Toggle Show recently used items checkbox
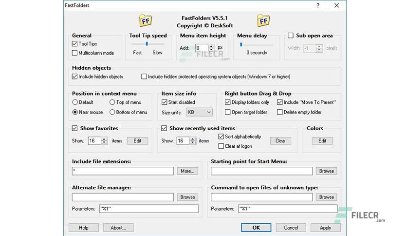This screenshot has height=236, width=407. tap(164, 128)
